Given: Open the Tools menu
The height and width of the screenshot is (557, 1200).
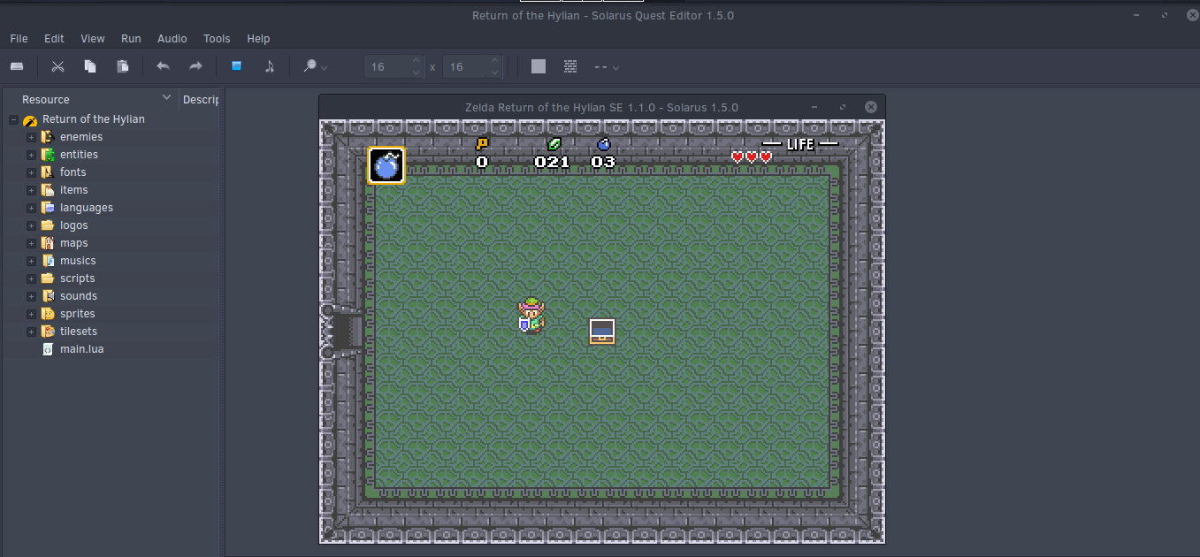Looking at the screenshot, I should click(217, 39).
